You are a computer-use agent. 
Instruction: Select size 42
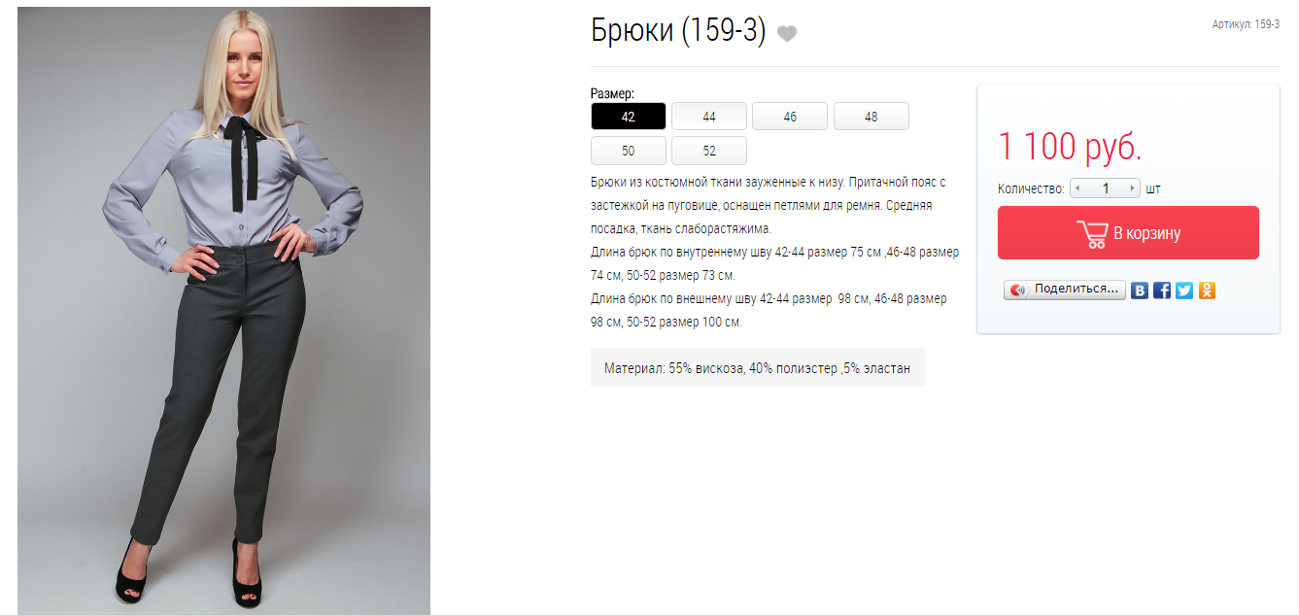point(629,117)
